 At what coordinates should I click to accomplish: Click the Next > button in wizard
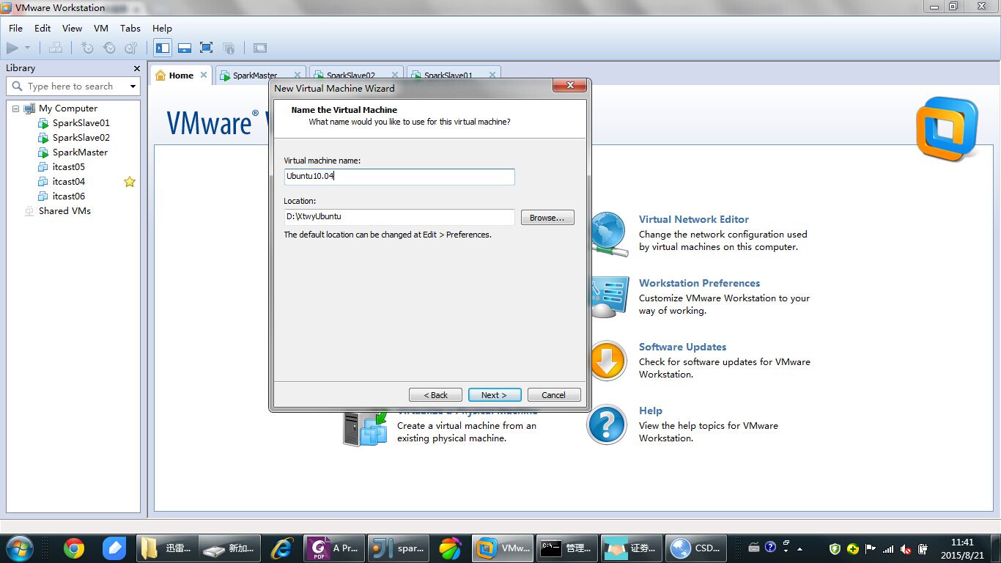pyautogui.click(x=495, y=394)
